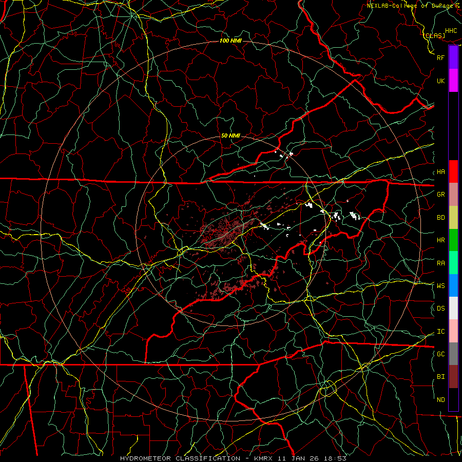Click the RF legend label
The width and height of the screenshot is (462, 462).
click(x=441, y=57)
